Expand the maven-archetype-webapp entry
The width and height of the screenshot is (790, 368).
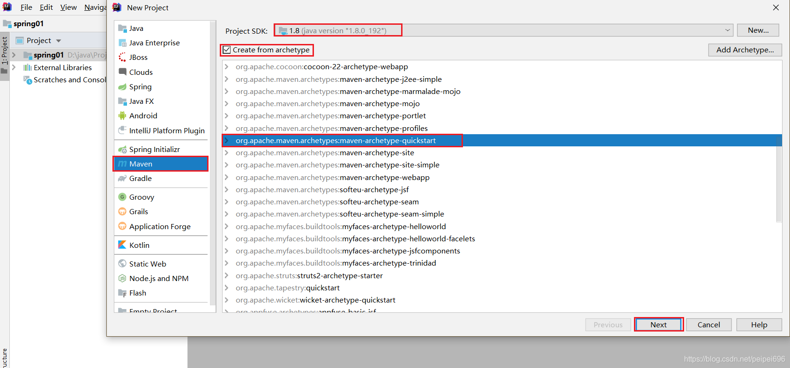(x=227, y=177)
